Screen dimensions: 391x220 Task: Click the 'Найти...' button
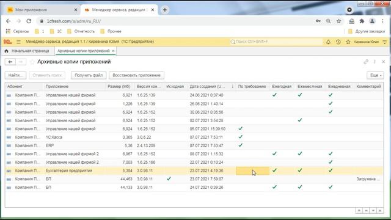[15, 75]
